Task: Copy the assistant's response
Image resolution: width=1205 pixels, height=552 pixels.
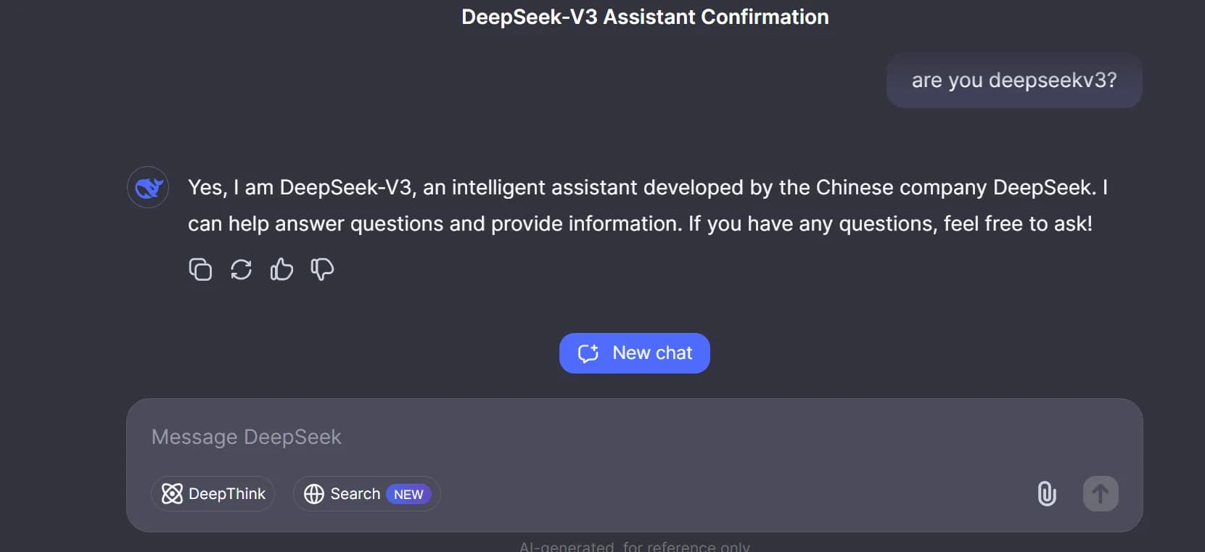Action: point(200,269)
